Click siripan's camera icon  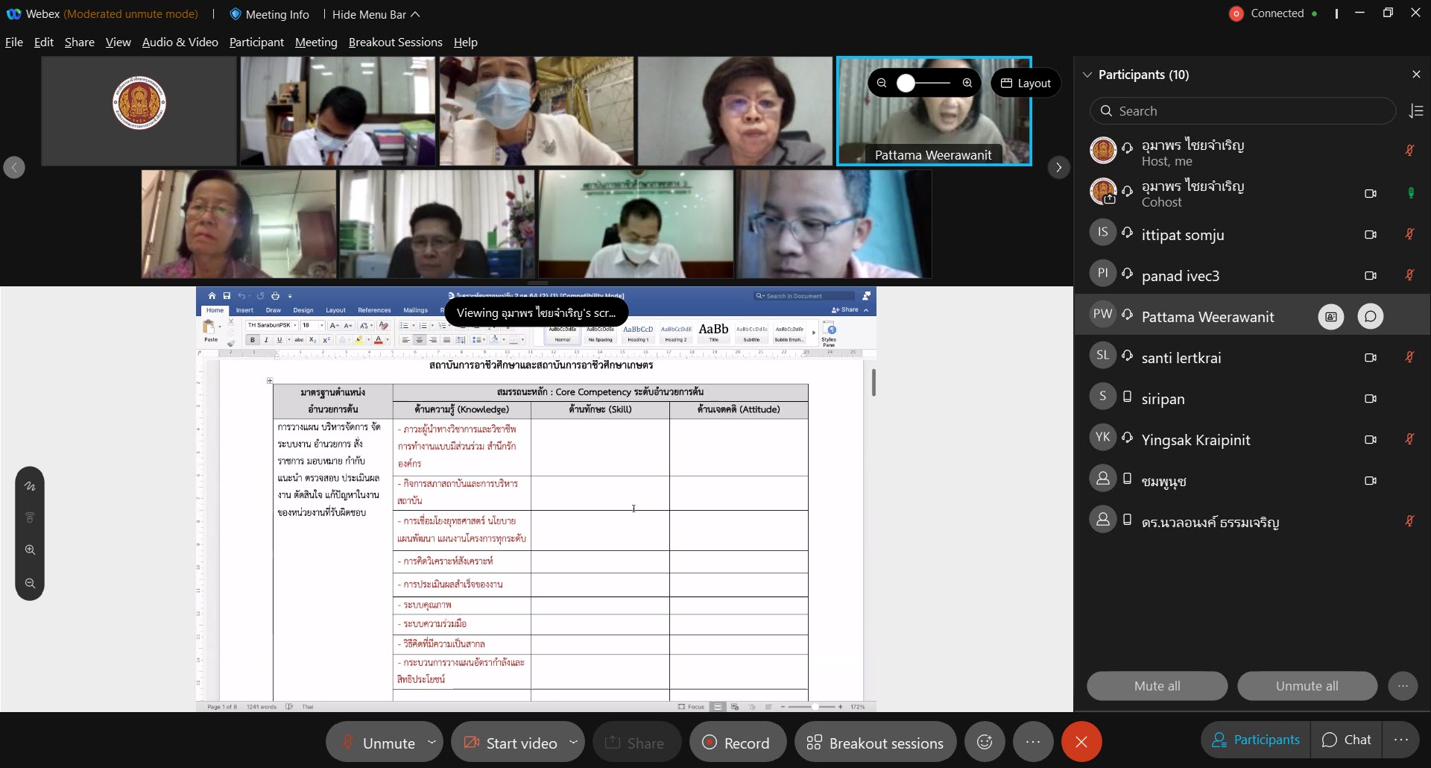[x=1370, y=398]
